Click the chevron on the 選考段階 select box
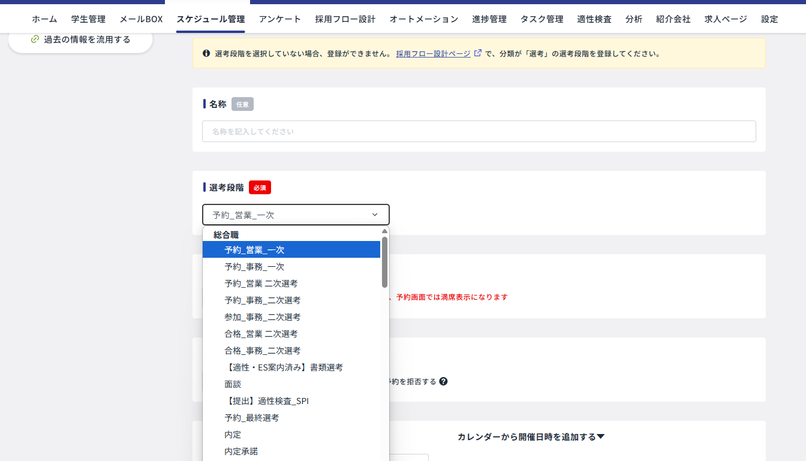Screen dimensions: 806x461 [375, 215]
